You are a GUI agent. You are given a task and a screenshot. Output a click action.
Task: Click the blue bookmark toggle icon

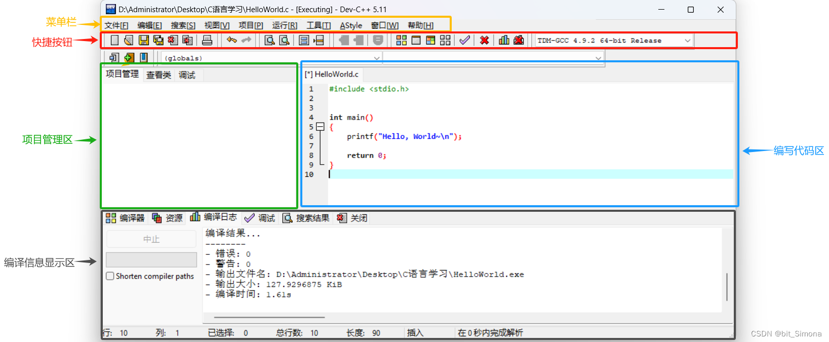point(144,58)
